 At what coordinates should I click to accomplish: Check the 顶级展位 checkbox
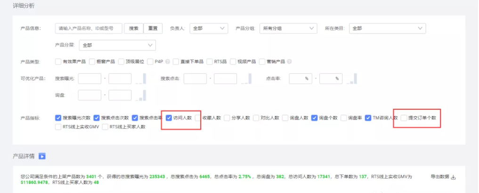(x=121, y=62)
